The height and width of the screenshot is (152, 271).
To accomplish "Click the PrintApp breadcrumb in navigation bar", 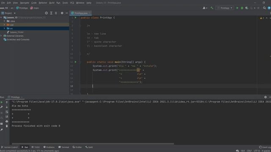I will pyautogui.click(x=22, y=8).
